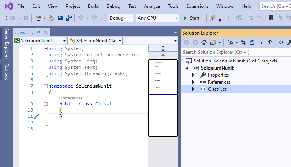Select Solution 'SeleniumNunit' tree row
The height and width of the screenshot is (167, 291).
[236, 61]
